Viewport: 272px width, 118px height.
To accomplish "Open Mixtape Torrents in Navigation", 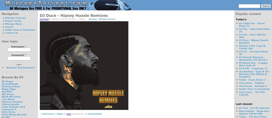I will 15,18.
